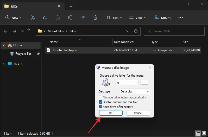
Task: Collapse the Home tree node
Action: 4,45
